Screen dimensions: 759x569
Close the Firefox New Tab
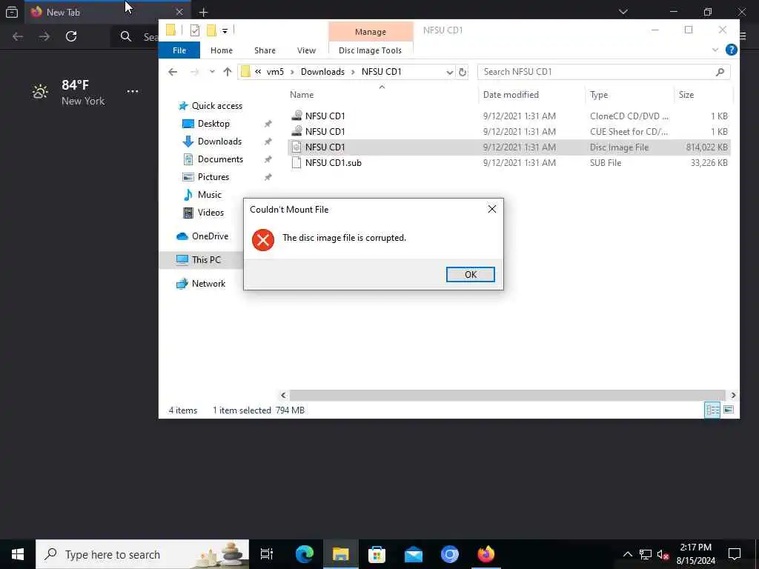click(179, 12)
